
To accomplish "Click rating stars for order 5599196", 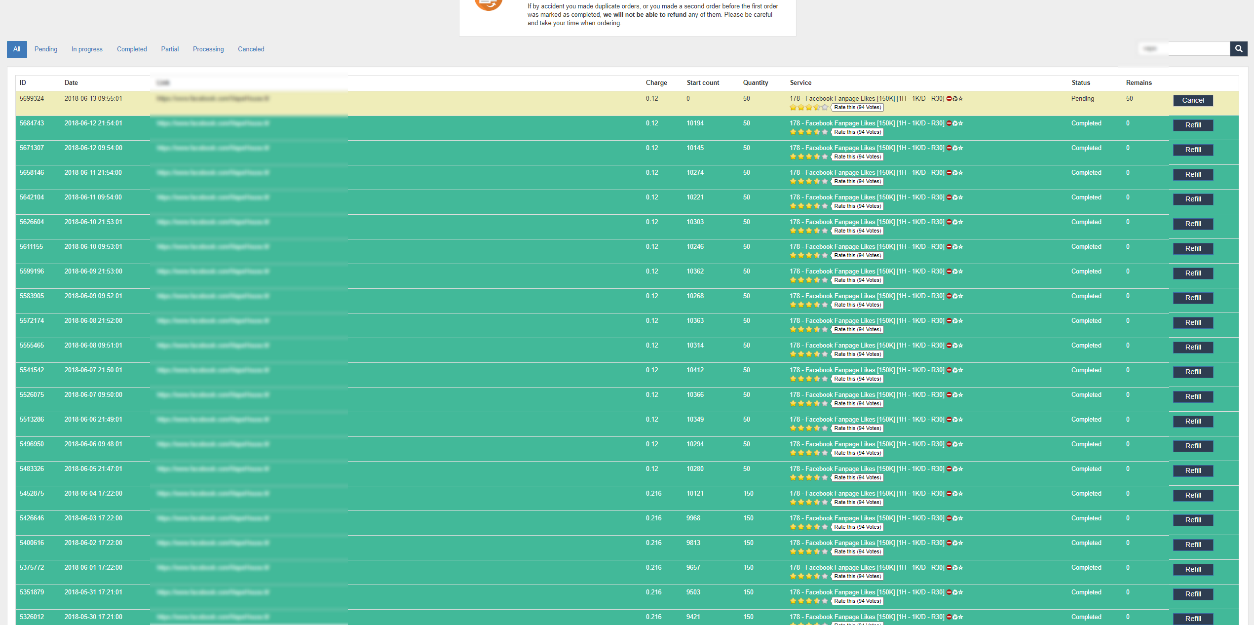I will [x=809, y=280].
